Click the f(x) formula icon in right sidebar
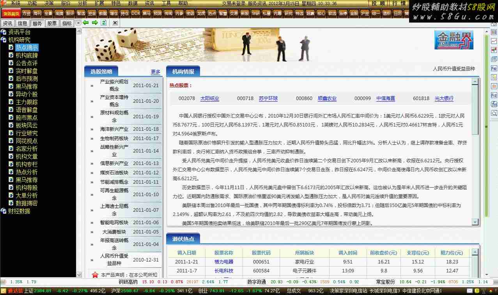 (x=494, y=104)
